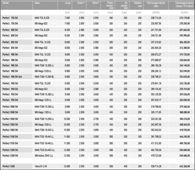Click the net price 478.722,69

pos(156,155)
